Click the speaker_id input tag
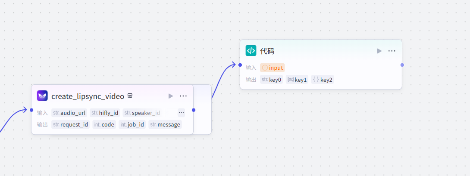Viewport: 470px width, 176px height. tap(142, 113)
